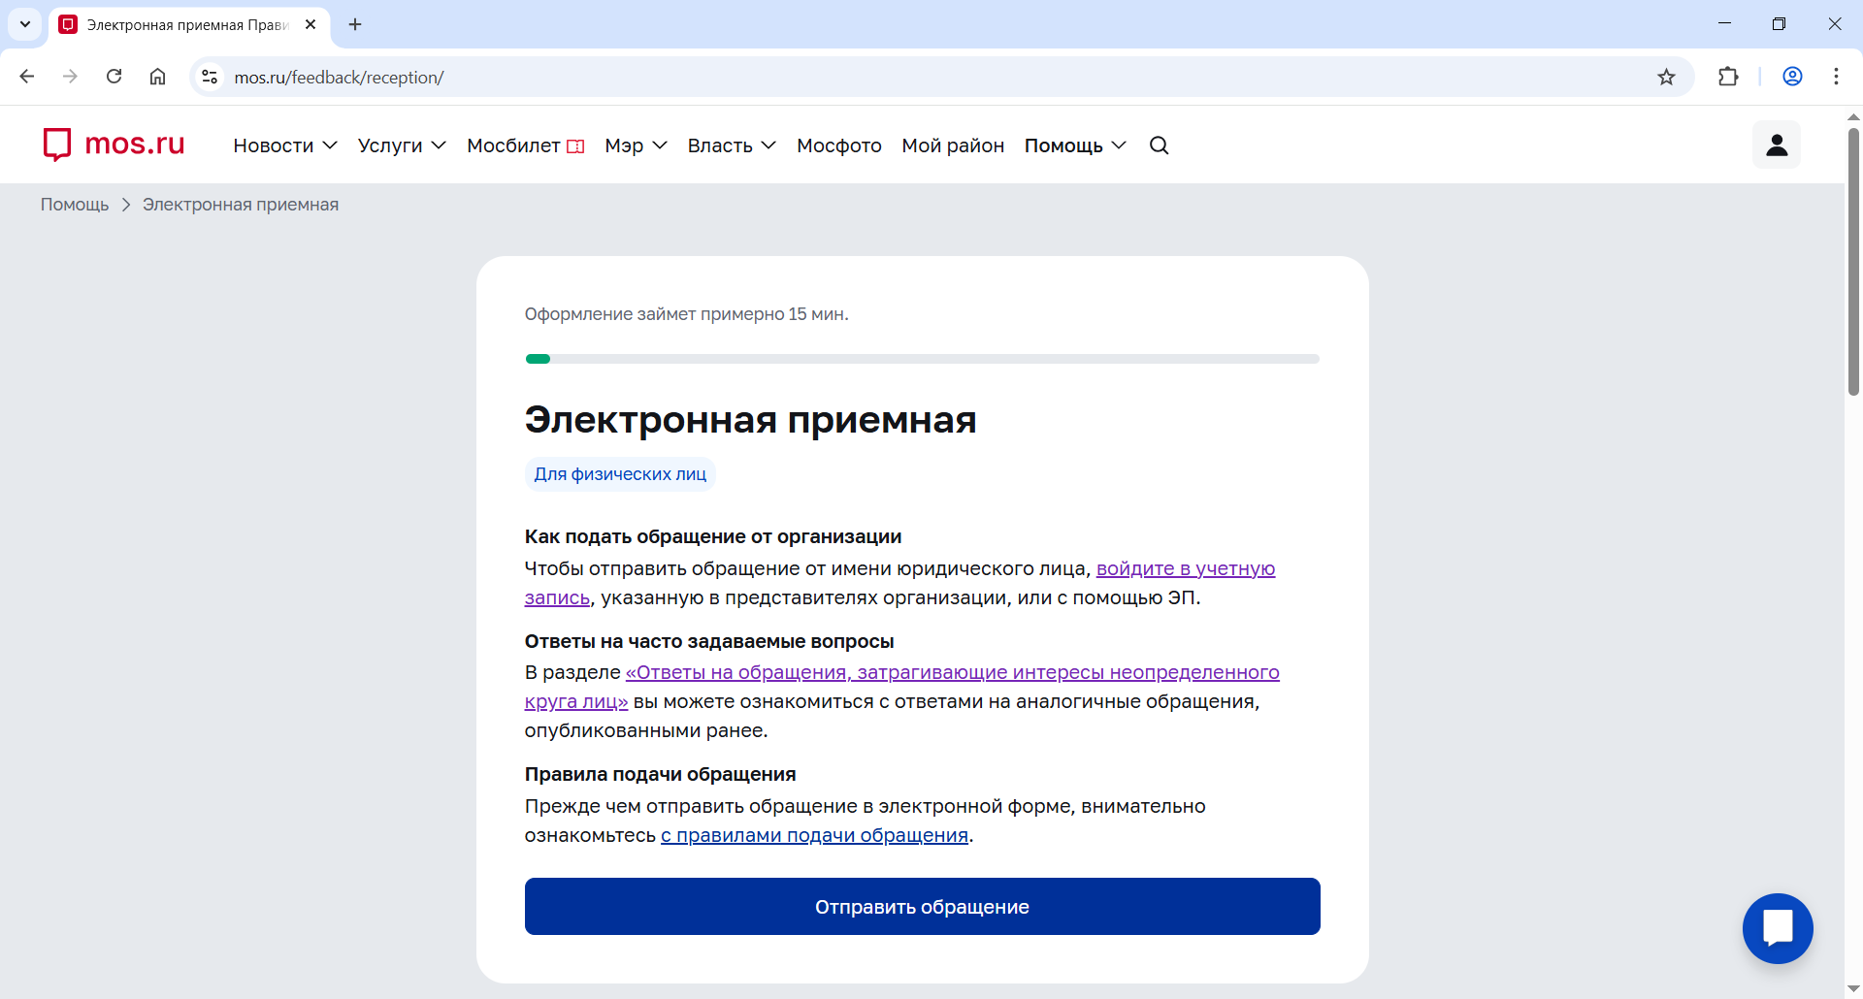Go to the browser home page
Image resolution: width=1863 pixels, height=999 pixels.
pyautogui.click(x=157, y=77)
